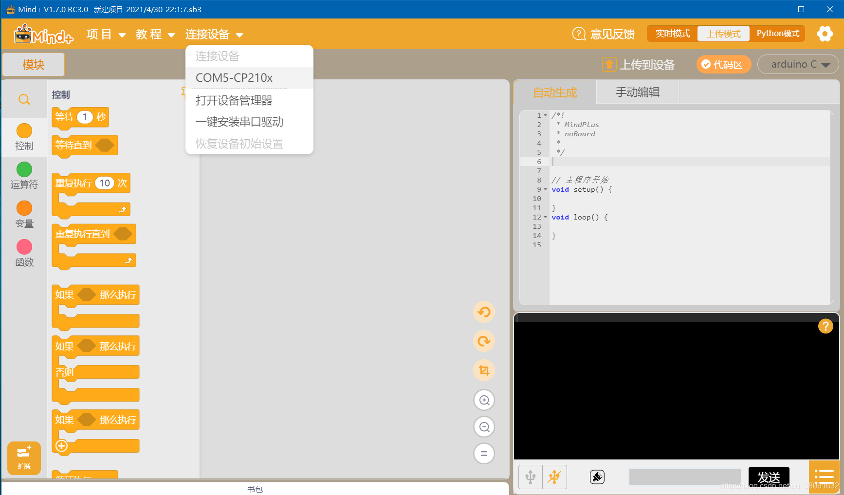The width and height of the screenshot is (844, 495).
Task: Click the 模块 tab
Action: pos(34,65)
